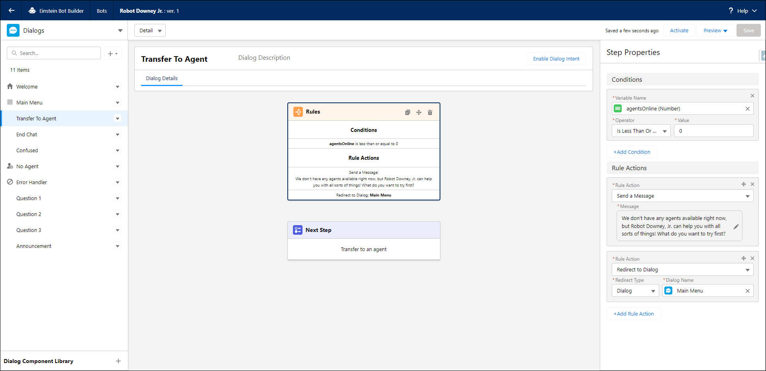The image size is (766, 371).
Task: Click the No Agent person icon
Action: pos(10,166)
